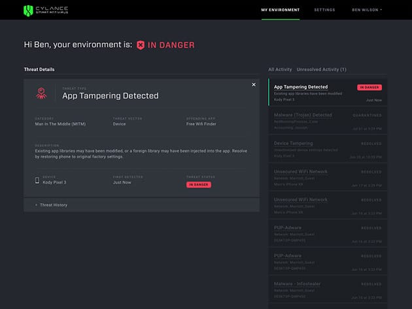Click the red threat bug icon
The width and height of the screenshot is (412, 309).
pyautogui.click(x=41, y=93)
